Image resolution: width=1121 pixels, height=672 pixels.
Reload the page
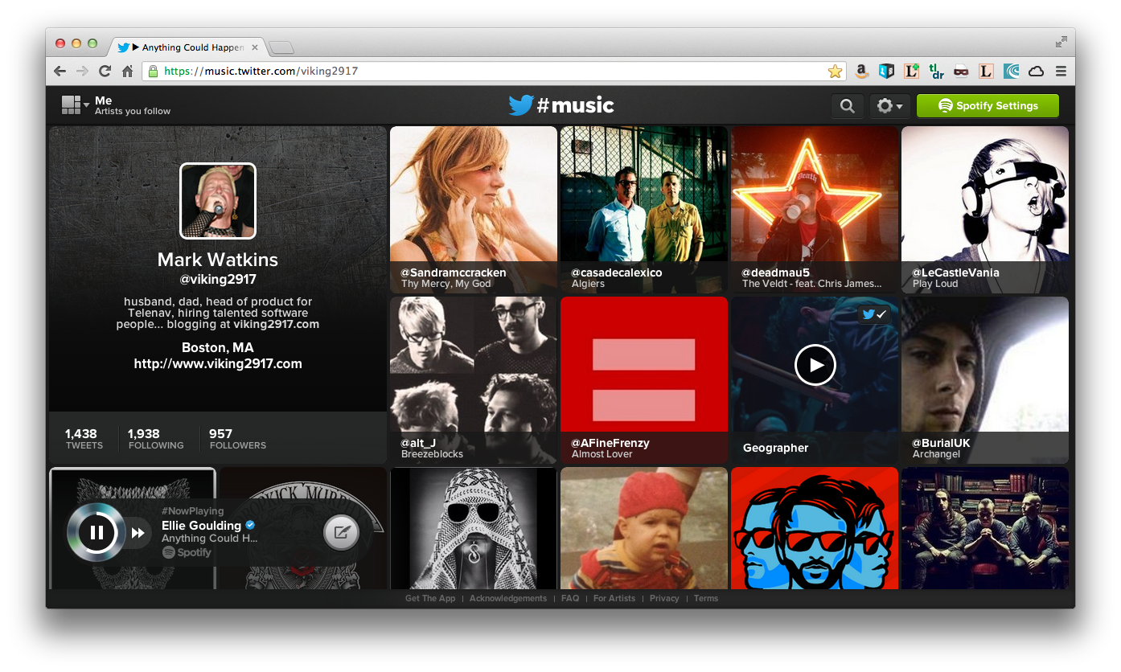tap(105, 72)
